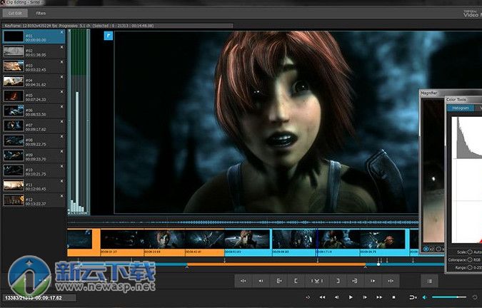Screen dimensions: 482x308
Task: Step forward one frame
Action: pyautogui.click(x=365, y=297)
